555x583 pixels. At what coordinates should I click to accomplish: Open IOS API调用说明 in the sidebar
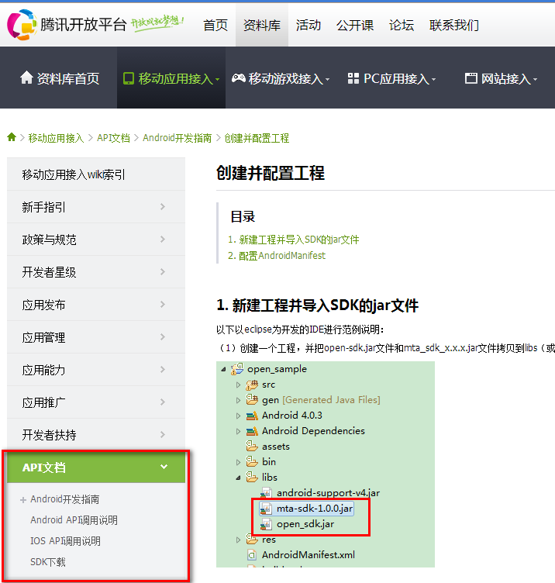pos(65,541)
